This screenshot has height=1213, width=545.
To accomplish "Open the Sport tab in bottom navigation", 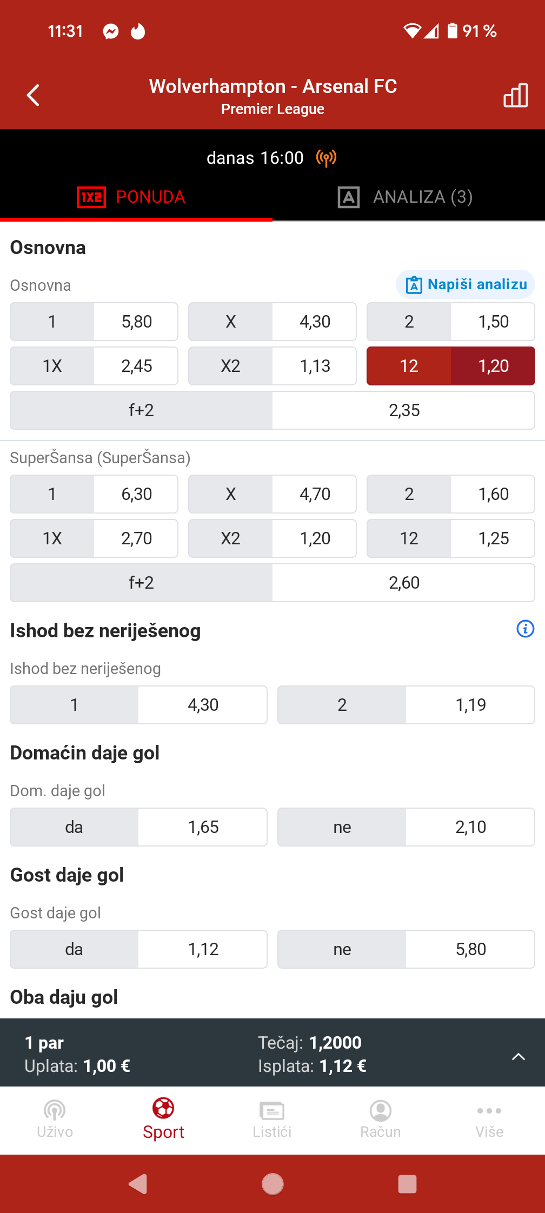I will pyautogui.click(x=163, y=1118).
